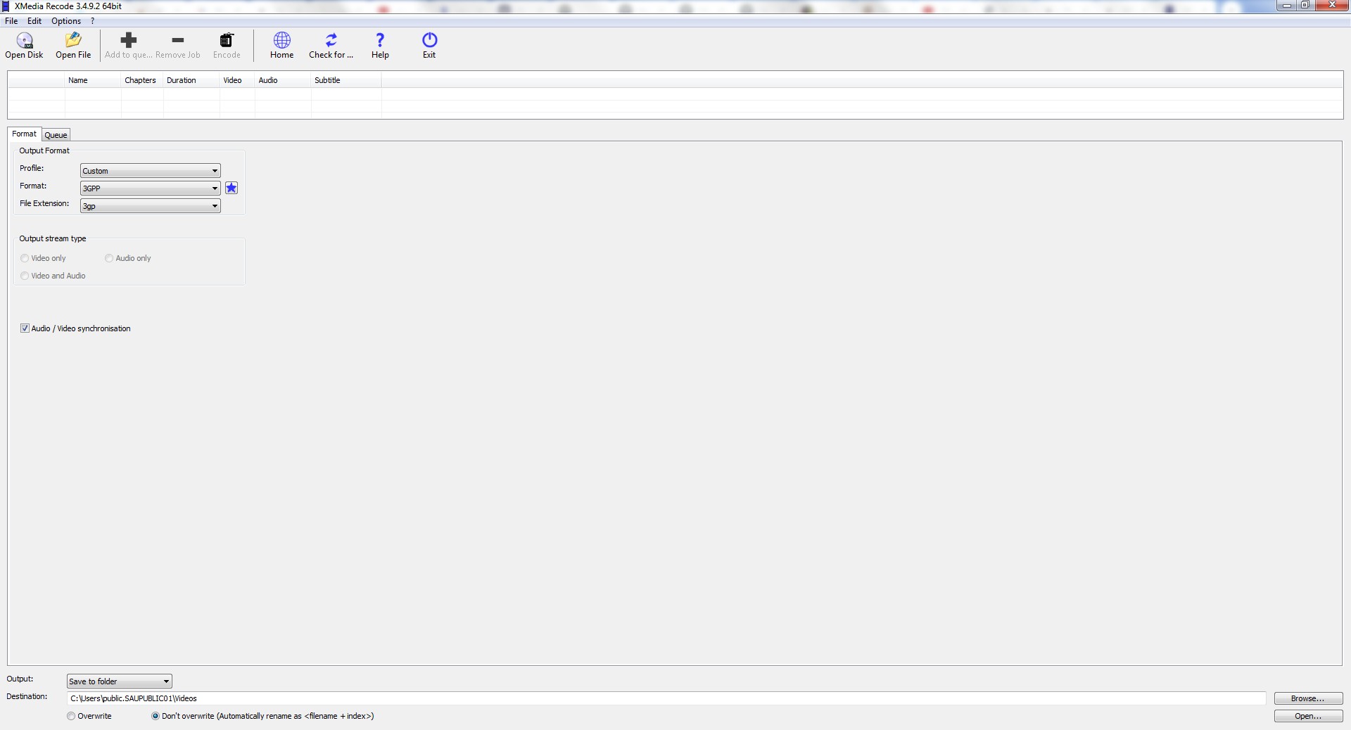Screen dimensions: 1351x730
Task: Click the Destination path input field
Action: click(666, 698)
